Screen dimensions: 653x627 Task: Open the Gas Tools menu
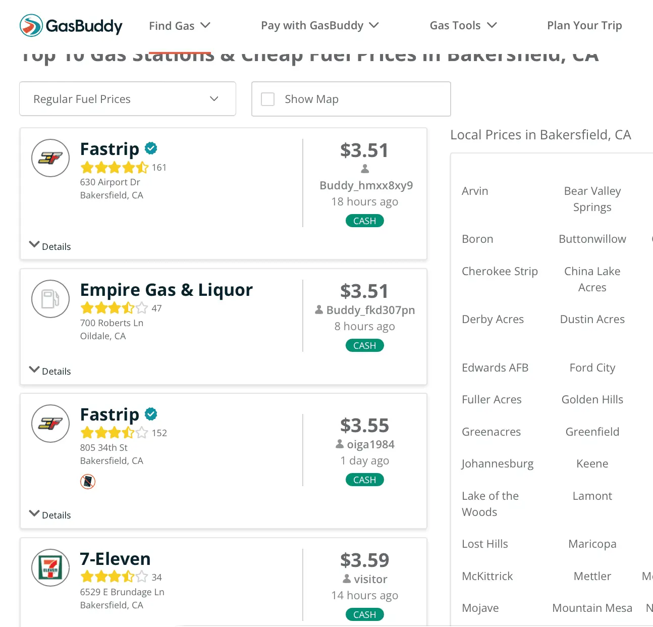[463, 26]
